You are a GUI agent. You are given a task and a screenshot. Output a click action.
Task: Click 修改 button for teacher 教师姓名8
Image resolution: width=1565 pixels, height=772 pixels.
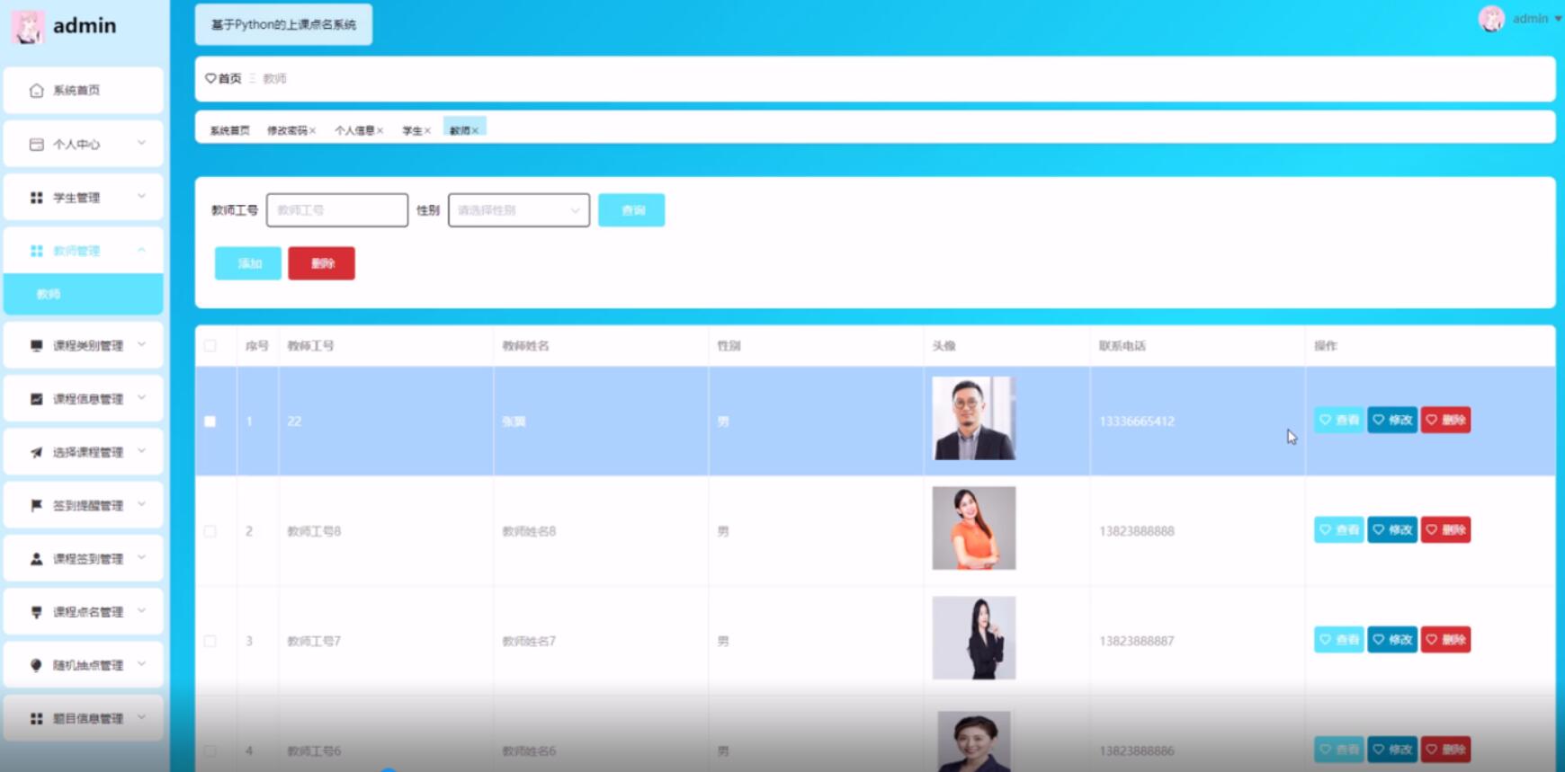click(1392, 530)
